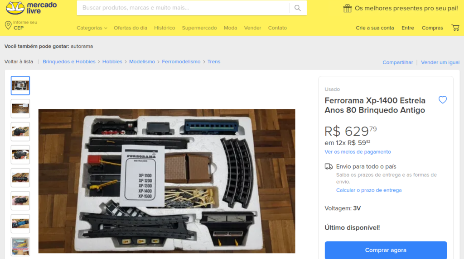Screen dimensions: 464x259
Task: Click the Mercado Livre logo
Action: click(x=31, y=8)
